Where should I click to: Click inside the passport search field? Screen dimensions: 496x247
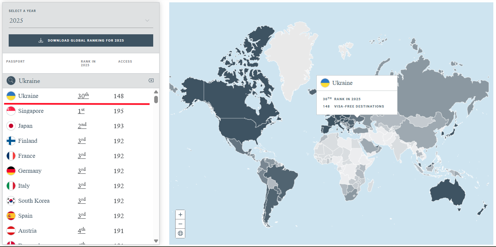pos(67,81)
